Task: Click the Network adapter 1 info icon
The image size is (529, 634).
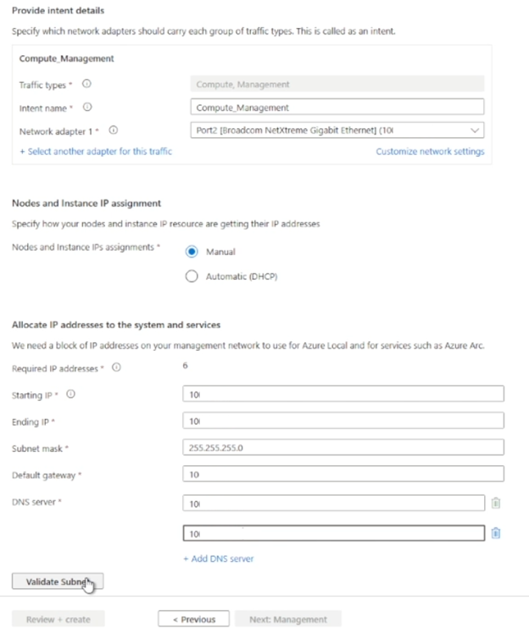Action: click(114, 131)
